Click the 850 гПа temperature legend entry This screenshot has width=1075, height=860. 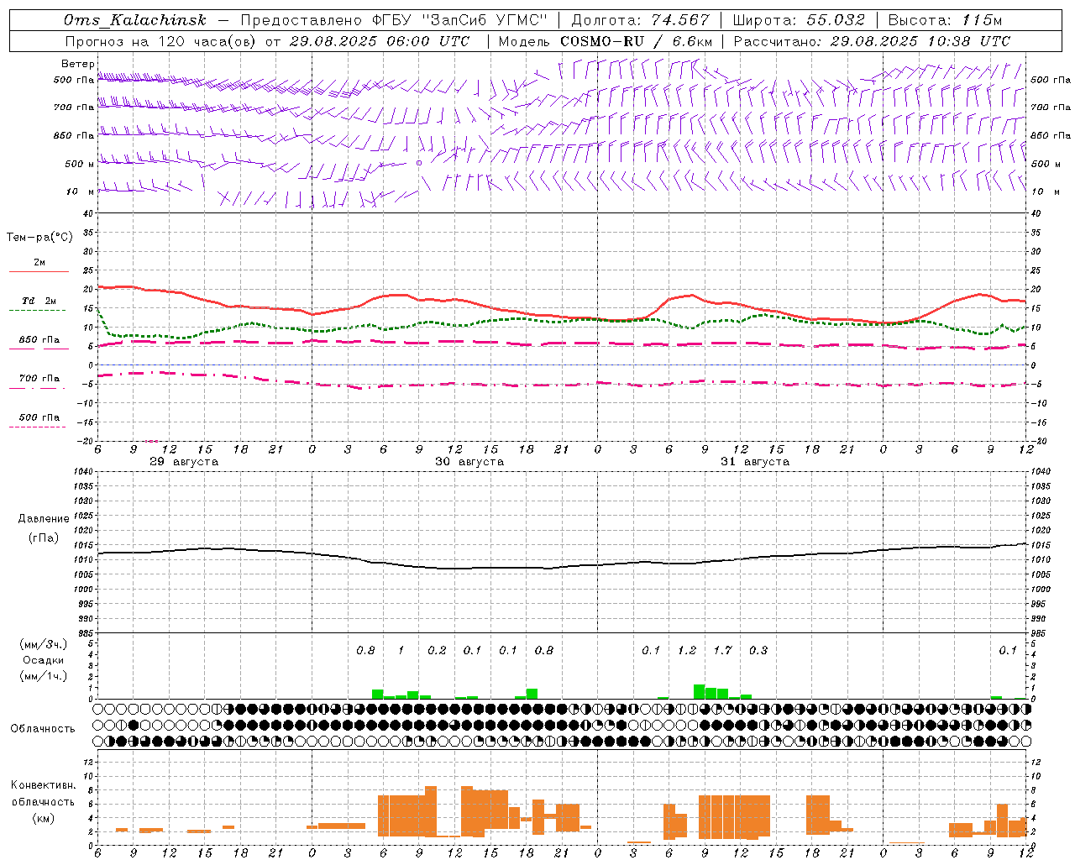pyautogui.click(x=39, y=340)
